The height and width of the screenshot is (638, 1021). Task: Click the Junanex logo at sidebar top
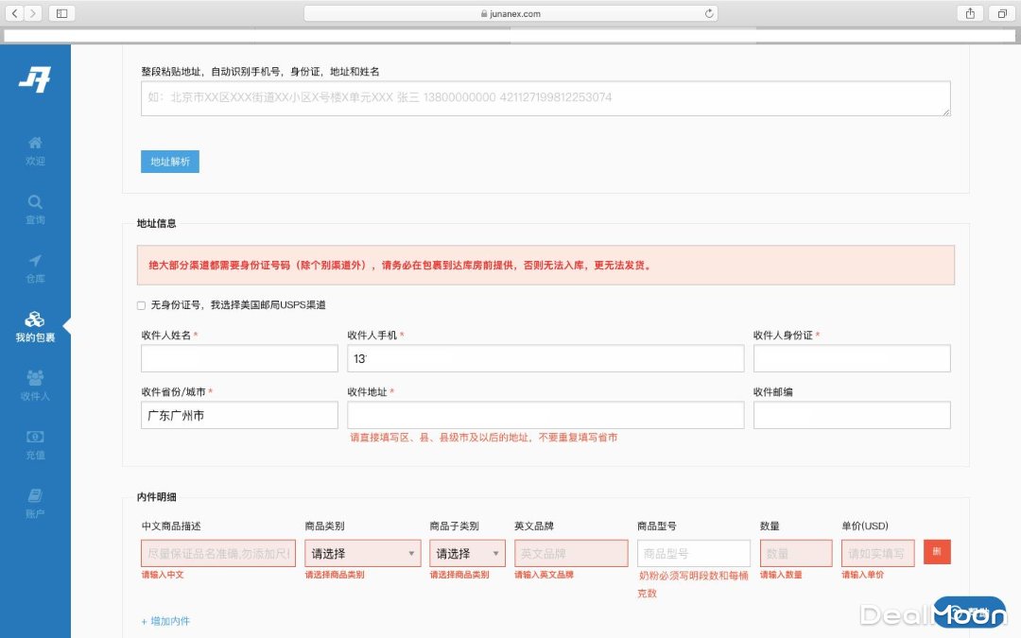tap(35, 80)
